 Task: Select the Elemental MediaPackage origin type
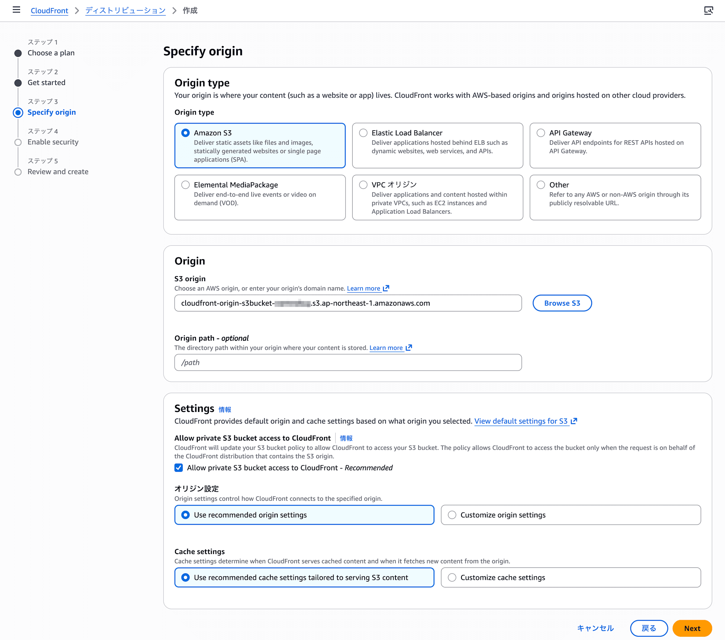pos(260,198)
